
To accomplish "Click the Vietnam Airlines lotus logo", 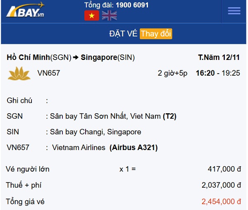I will tap(19, 73).
